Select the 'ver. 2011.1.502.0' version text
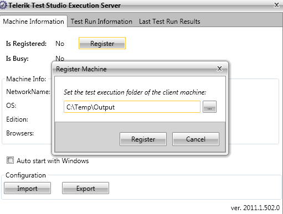Image resolution: width=283 pixels, height=214 pixels. pos(255,208)
